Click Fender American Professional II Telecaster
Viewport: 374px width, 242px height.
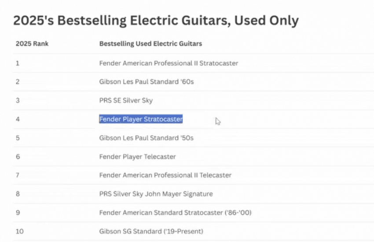[x=165, y=175]
